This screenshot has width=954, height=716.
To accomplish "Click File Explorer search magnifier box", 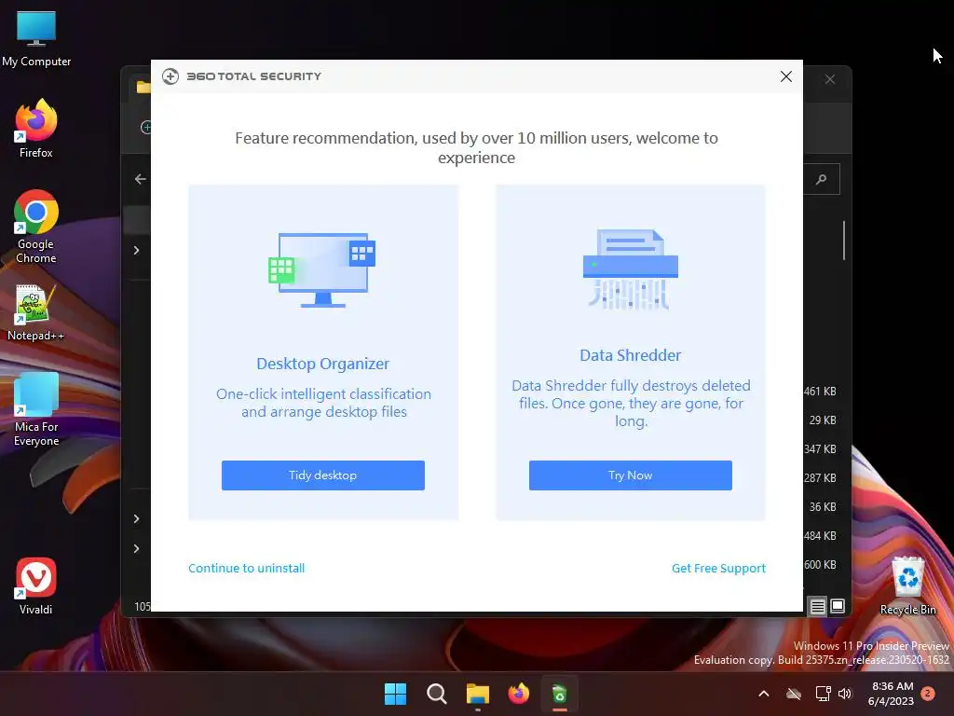I will 822,179.
